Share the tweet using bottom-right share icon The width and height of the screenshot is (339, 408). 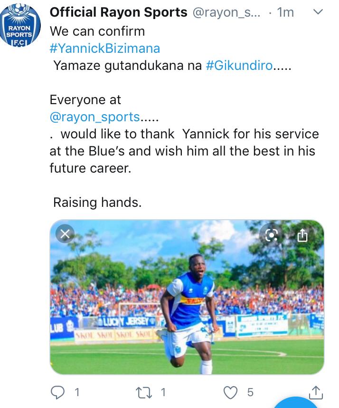click(x=316, y=392)
